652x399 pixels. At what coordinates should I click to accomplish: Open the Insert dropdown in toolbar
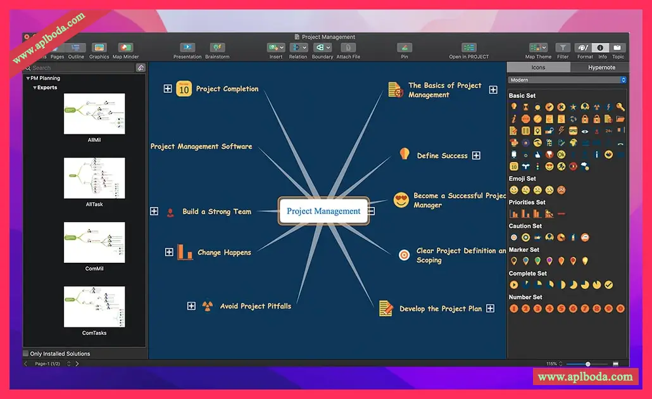276,47
